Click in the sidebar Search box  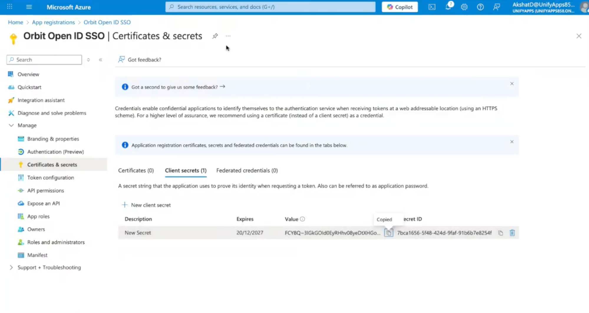(x=44, y=60)
